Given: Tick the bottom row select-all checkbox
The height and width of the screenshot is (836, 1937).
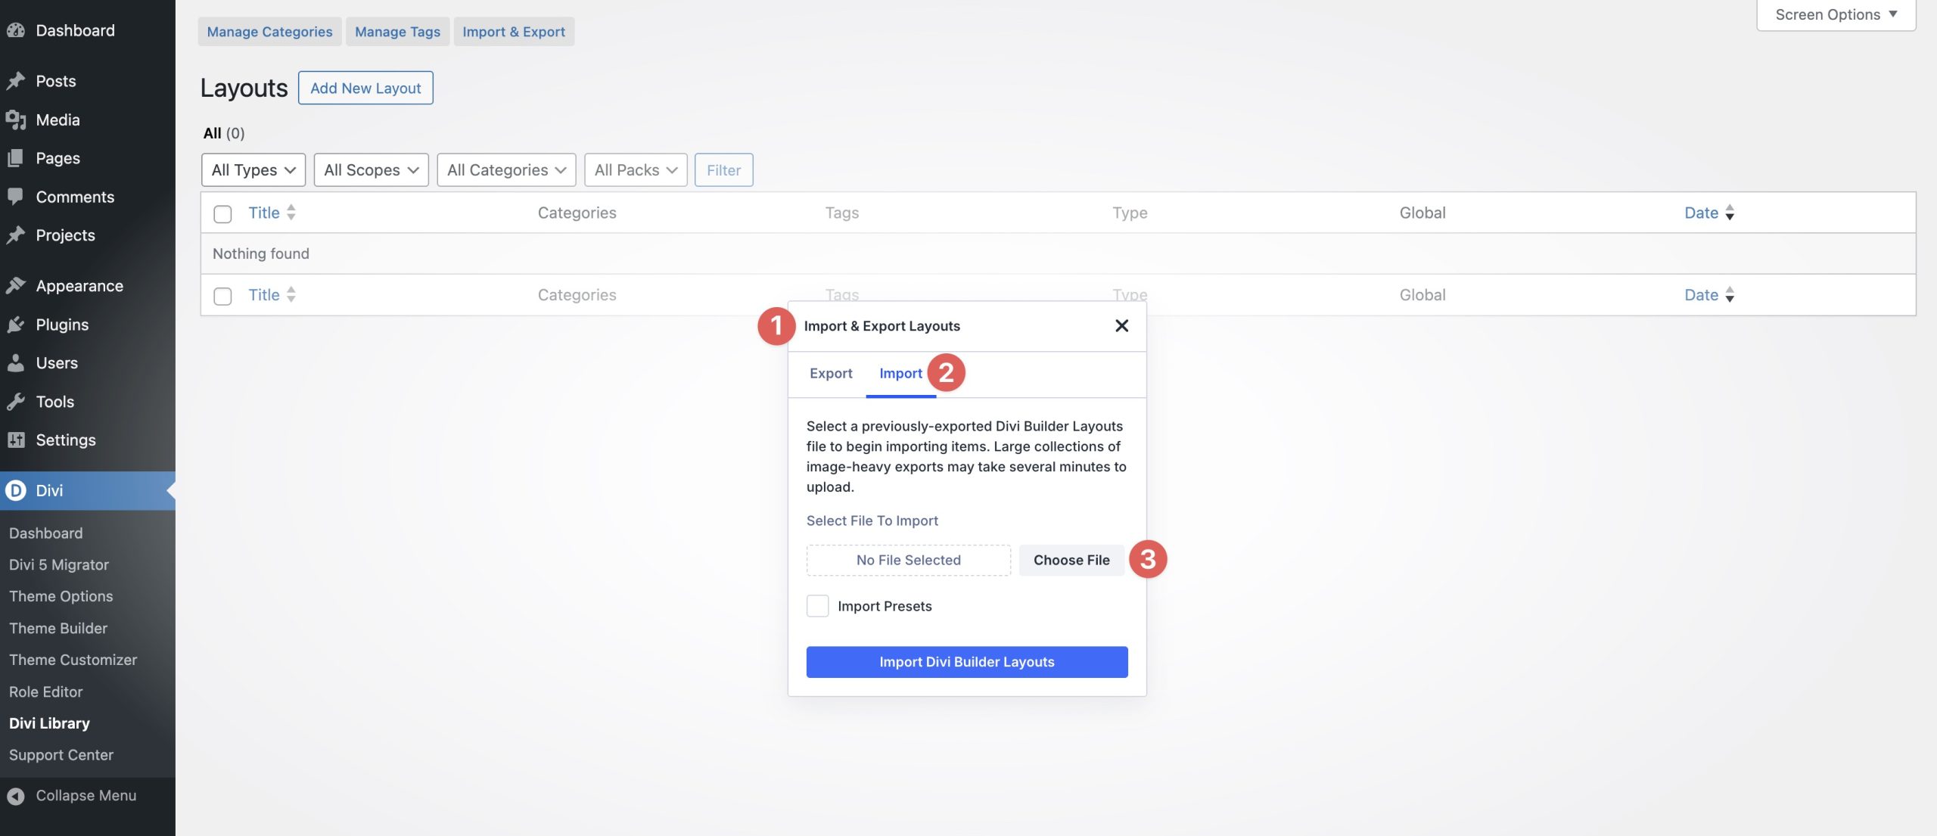Looking at the screenshot, I should (x=222, y=296).
